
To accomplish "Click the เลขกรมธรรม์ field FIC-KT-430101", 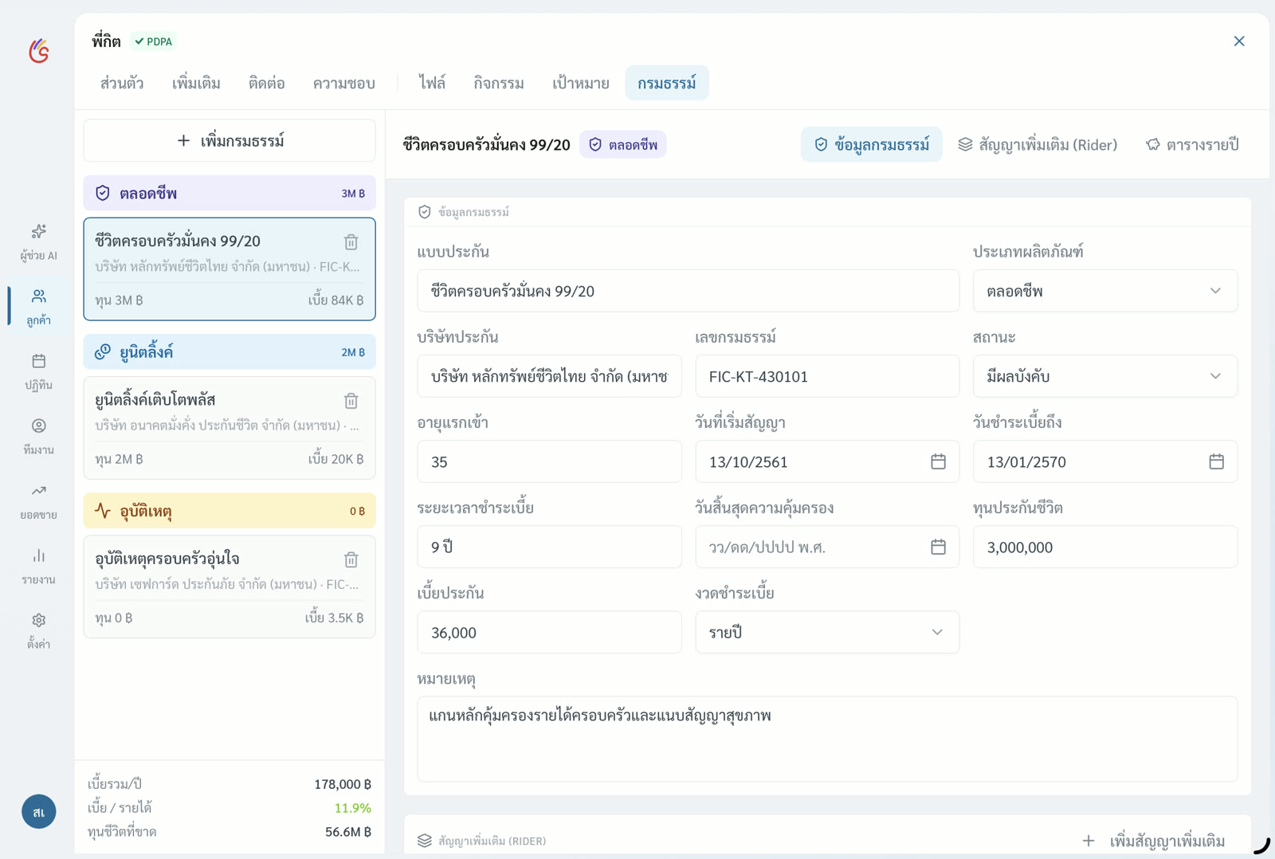I will [827, 376].
